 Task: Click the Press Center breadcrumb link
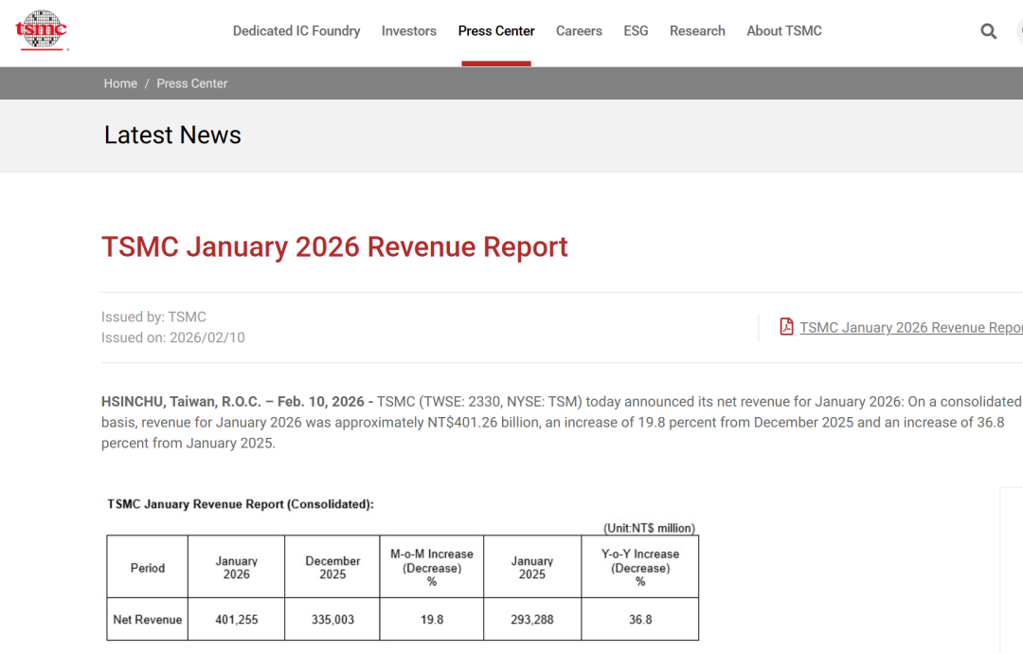192,83
